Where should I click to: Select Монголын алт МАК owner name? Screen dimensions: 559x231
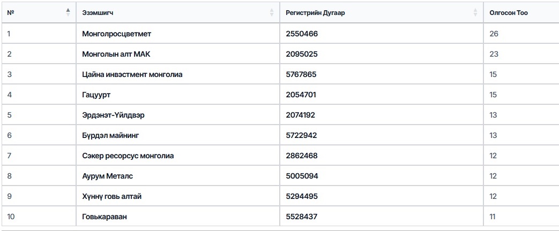113,54
